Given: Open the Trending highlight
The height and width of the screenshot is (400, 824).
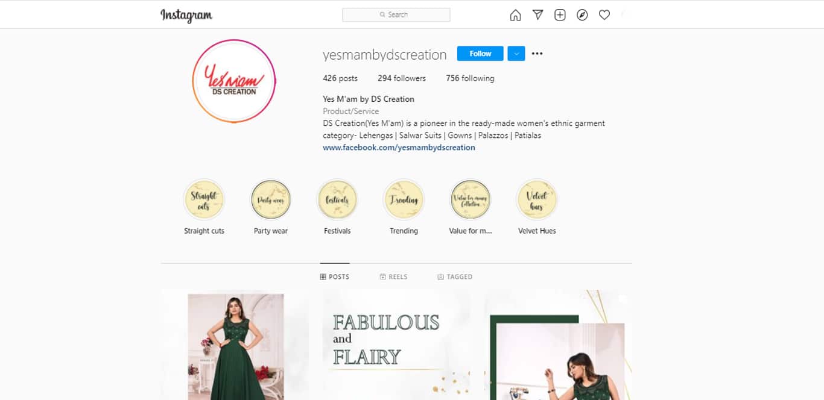Looking at the screenshot, I should pos(404,200).
